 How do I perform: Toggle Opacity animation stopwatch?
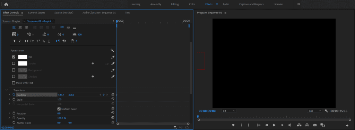tap(14, 118)
